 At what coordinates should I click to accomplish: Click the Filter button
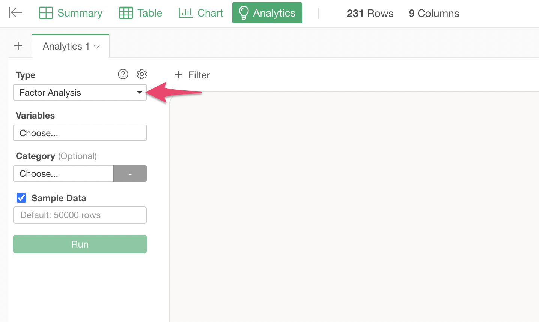[192, 75]
